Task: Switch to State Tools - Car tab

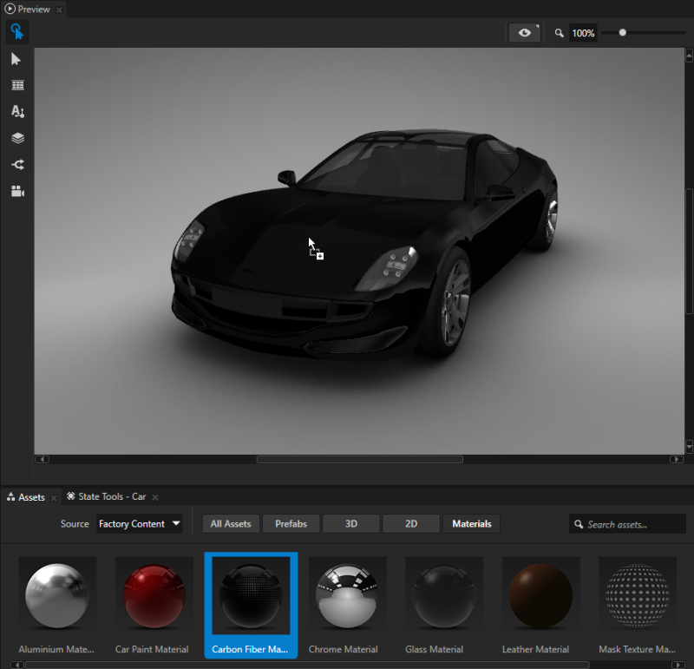Action: [111, 497]
